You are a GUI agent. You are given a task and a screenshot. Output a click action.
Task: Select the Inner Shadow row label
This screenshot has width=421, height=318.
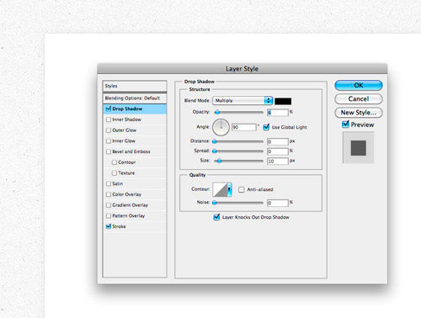pyautogui.click(x=126, y=119)
